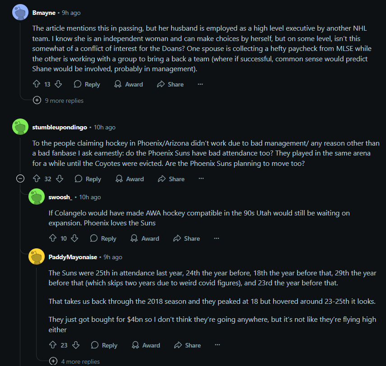
Task: Open more options on Bmayne's comment
Action: pyautogui.click(x=200, y=84)
